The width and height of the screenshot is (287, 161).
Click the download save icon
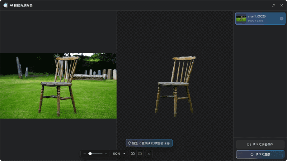[149, 154]
